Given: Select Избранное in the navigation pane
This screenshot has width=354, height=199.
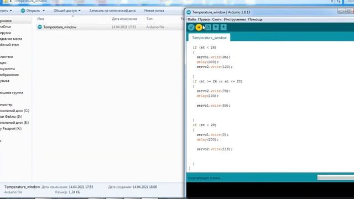Looking at the screenshot, I should point(6,21).
